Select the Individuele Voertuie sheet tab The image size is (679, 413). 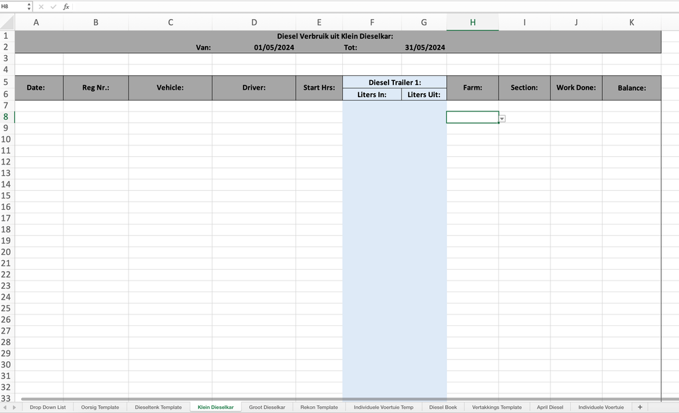point(601,407)
